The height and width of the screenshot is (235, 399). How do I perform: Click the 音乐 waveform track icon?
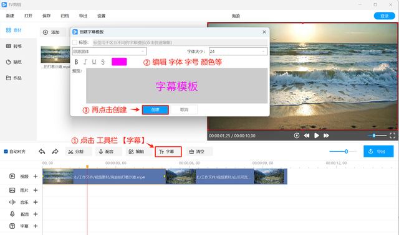[12, 202]
